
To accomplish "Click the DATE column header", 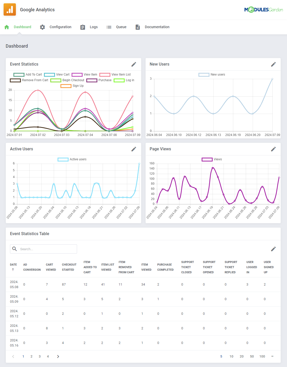I will point(13,265).
